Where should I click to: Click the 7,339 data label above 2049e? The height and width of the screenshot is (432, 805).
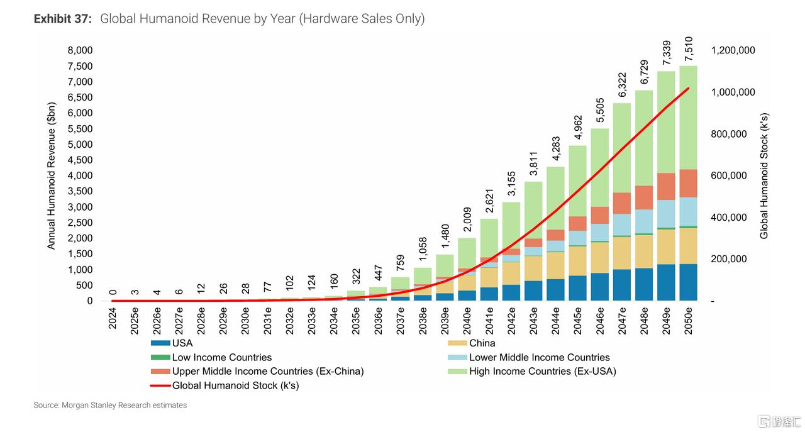click(667, 52)
